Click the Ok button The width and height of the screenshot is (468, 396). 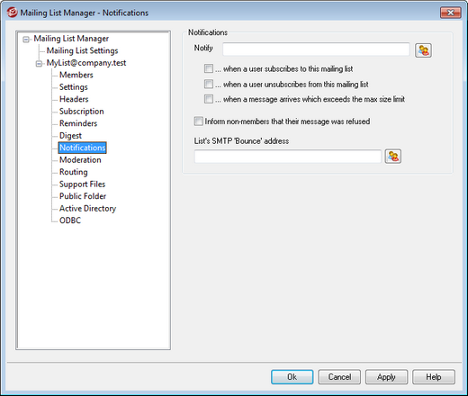(x=292, y=377)
